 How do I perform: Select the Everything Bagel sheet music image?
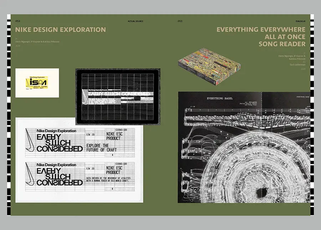point(244,147)
